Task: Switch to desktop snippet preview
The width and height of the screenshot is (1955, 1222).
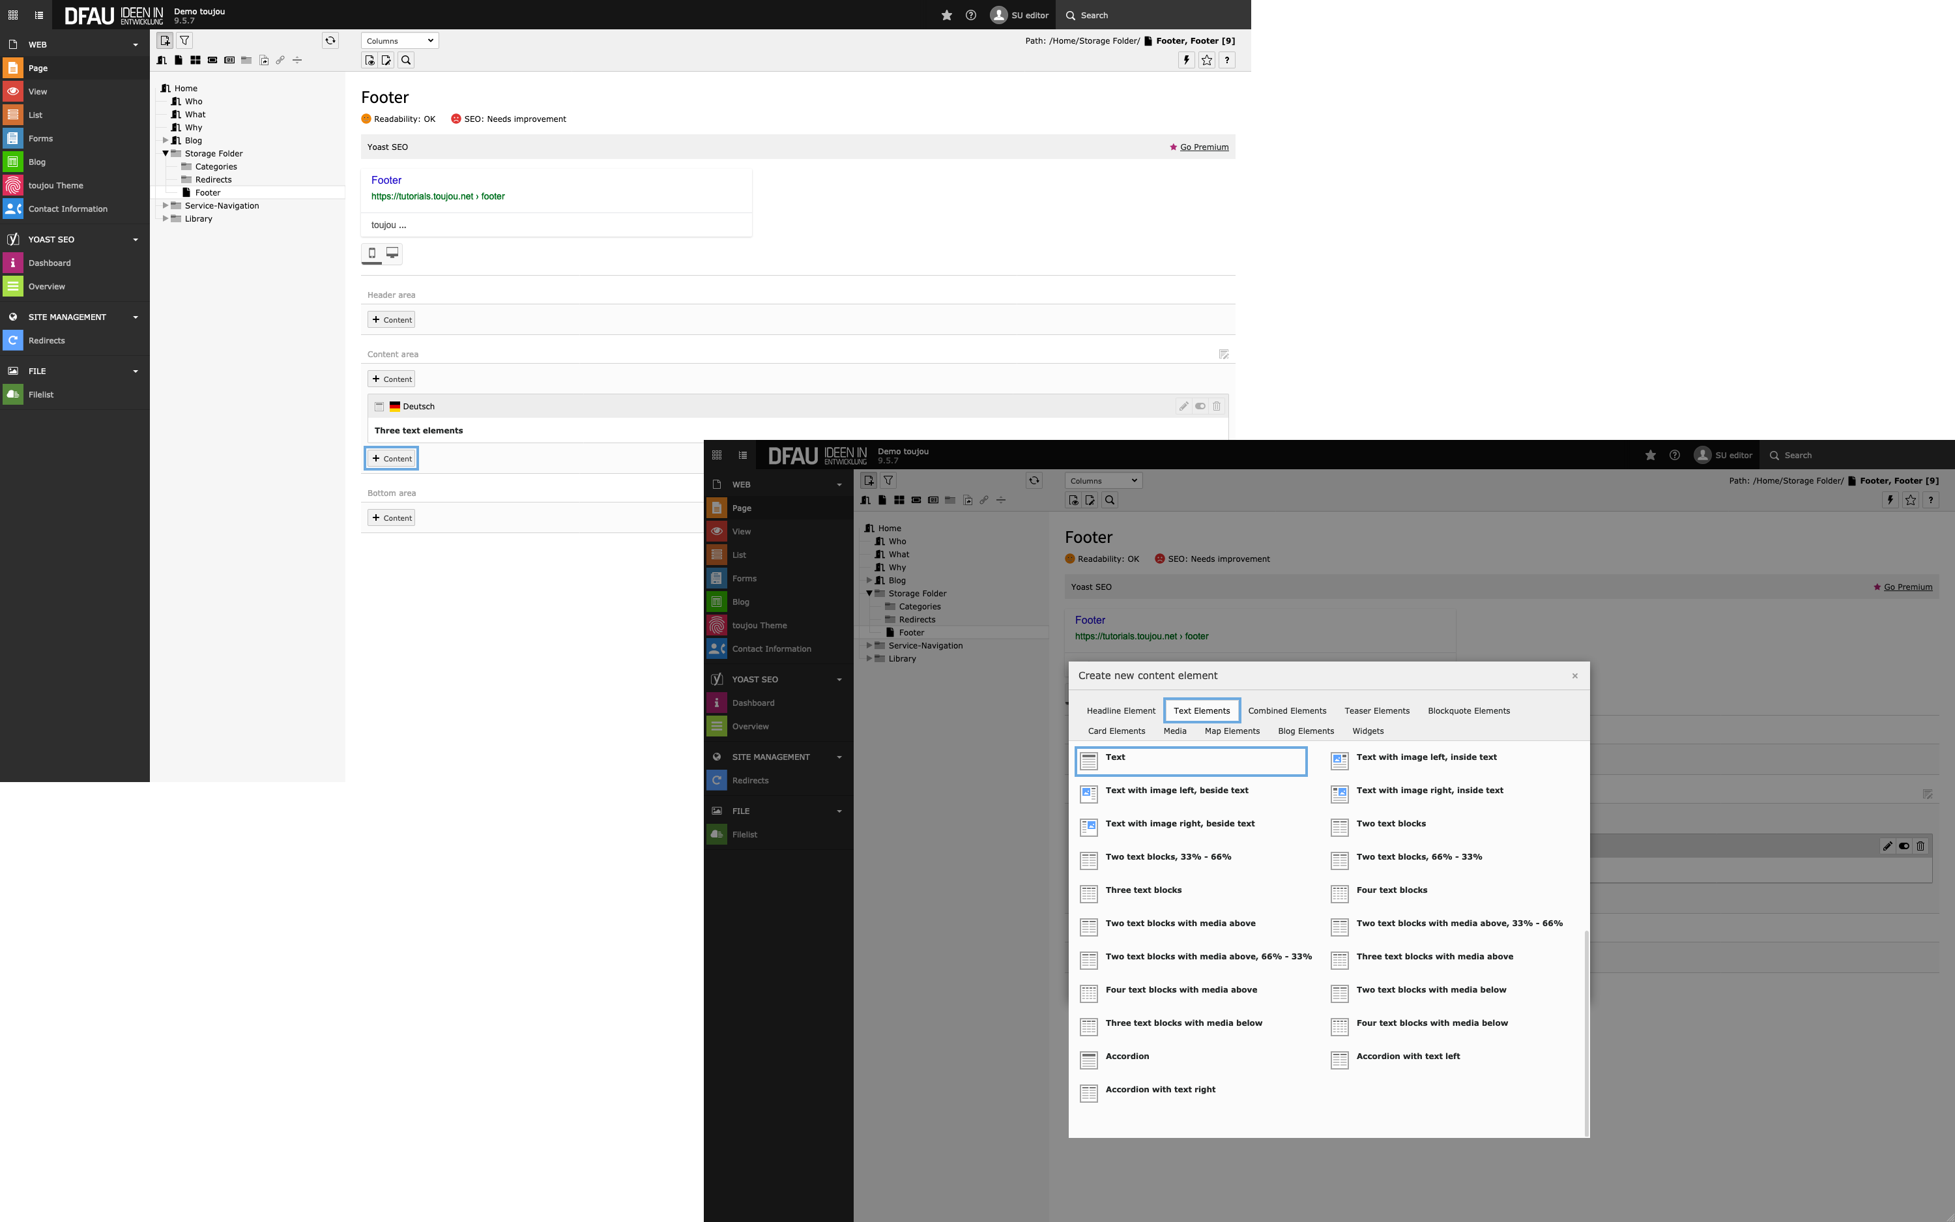Action: coord(392,253)
